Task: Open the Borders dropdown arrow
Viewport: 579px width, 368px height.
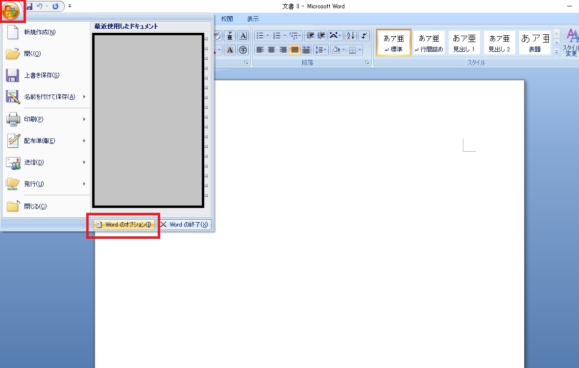Action: [x=360, y=50]
